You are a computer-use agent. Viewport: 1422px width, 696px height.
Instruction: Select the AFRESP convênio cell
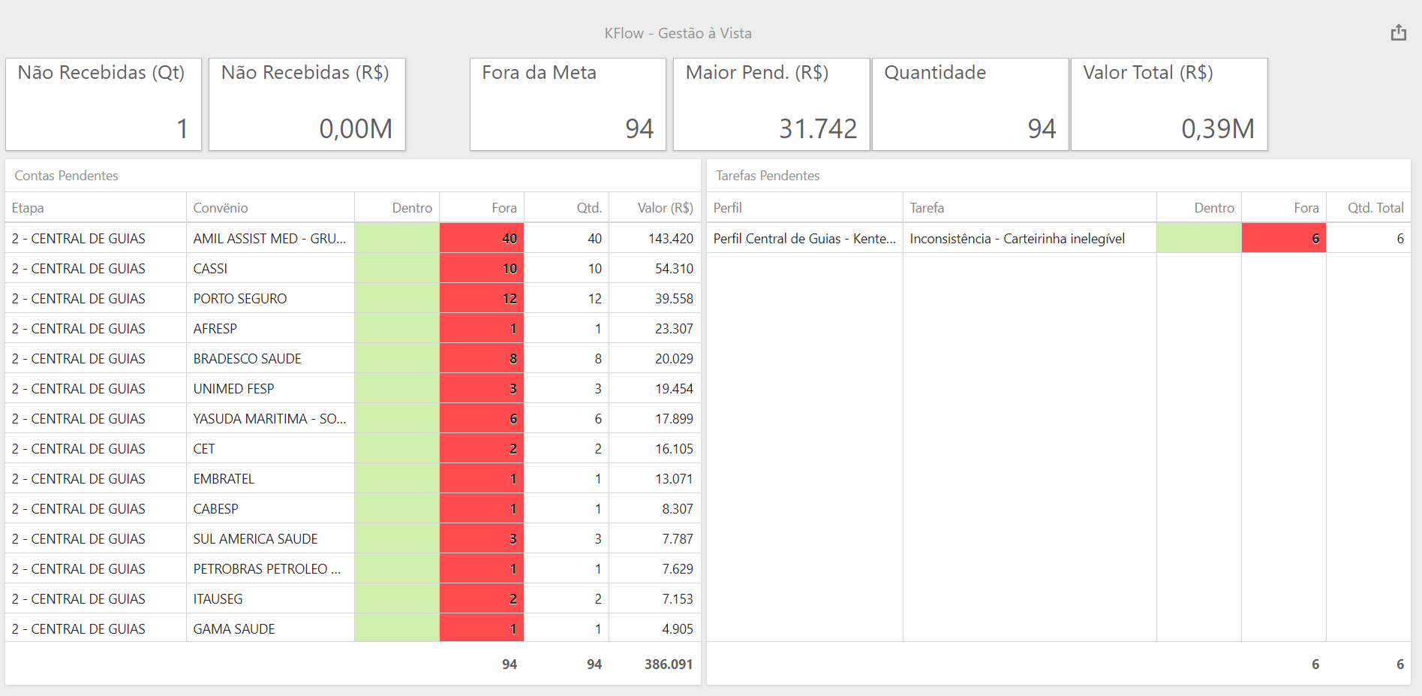pos(270,328)
